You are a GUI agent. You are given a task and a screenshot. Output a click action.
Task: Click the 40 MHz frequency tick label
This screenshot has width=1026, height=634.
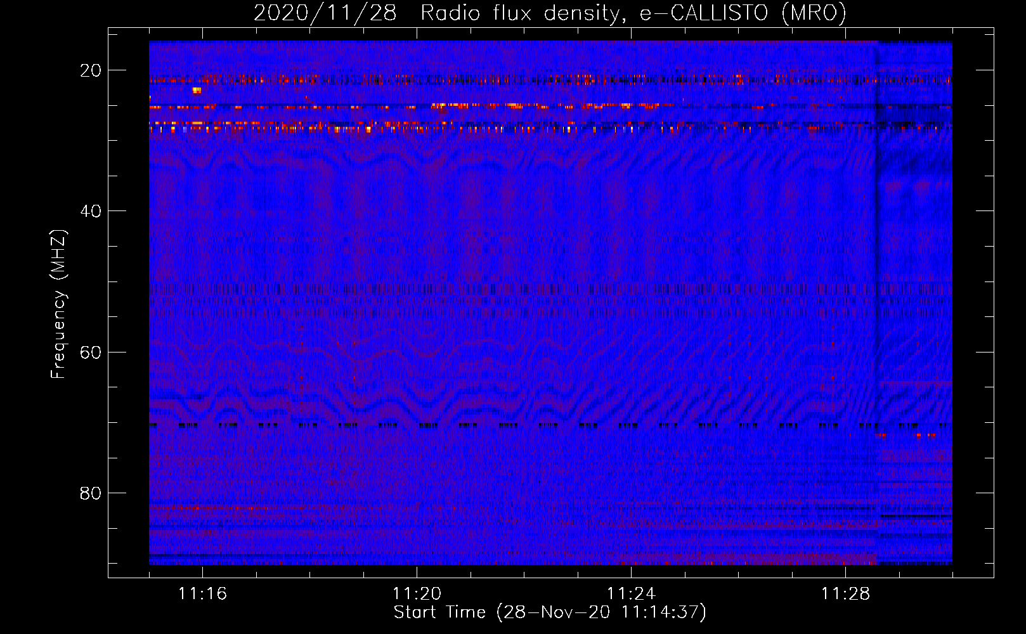click(x=91, y=211)
